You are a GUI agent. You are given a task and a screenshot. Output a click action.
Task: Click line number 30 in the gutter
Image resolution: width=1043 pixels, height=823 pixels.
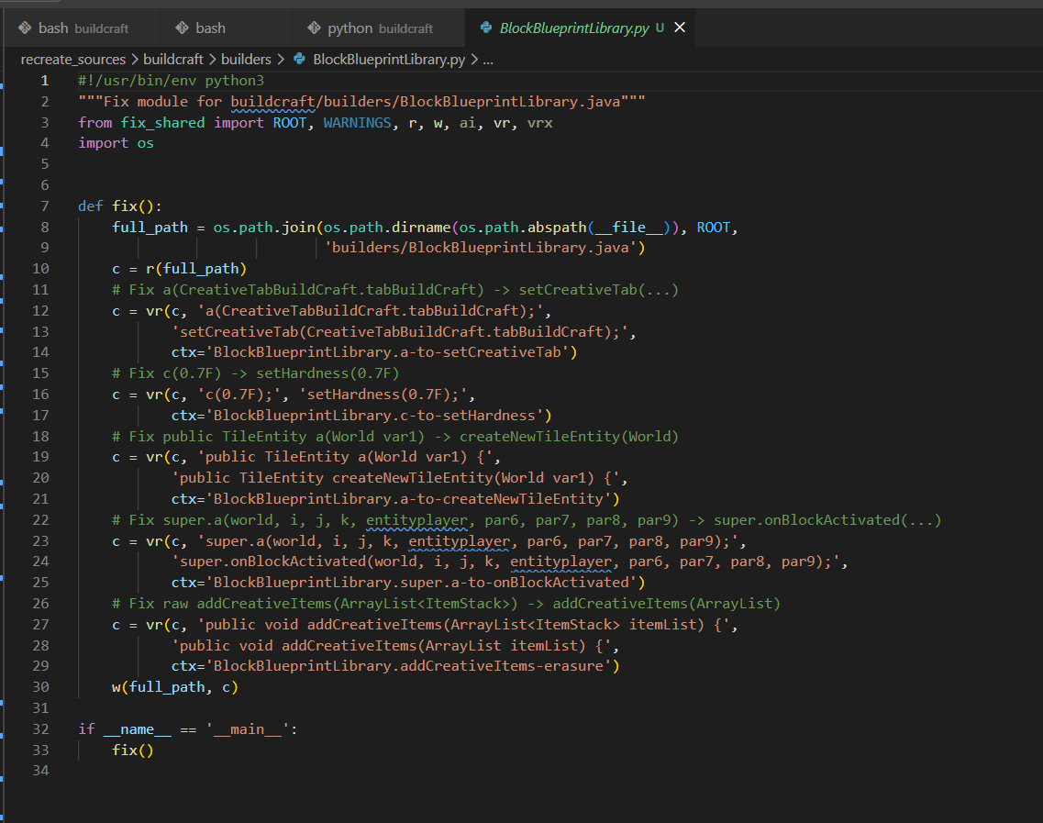pyautogui.click(x=40, y=686)
